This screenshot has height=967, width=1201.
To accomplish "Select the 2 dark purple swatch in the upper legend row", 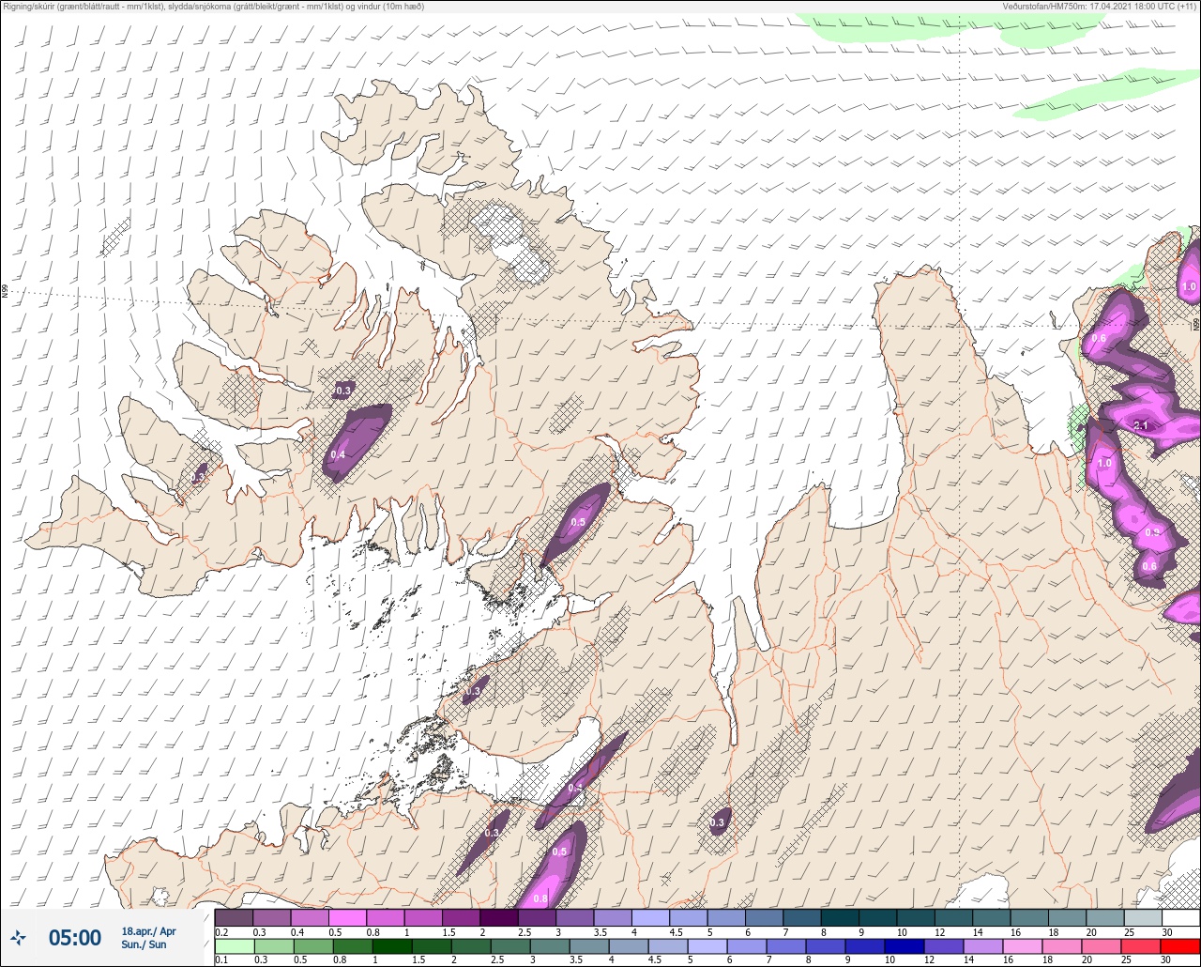I will 498,917.
